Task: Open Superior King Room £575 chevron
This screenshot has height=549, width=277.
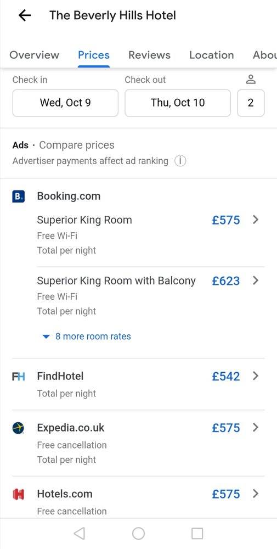Action: point(256,220)
